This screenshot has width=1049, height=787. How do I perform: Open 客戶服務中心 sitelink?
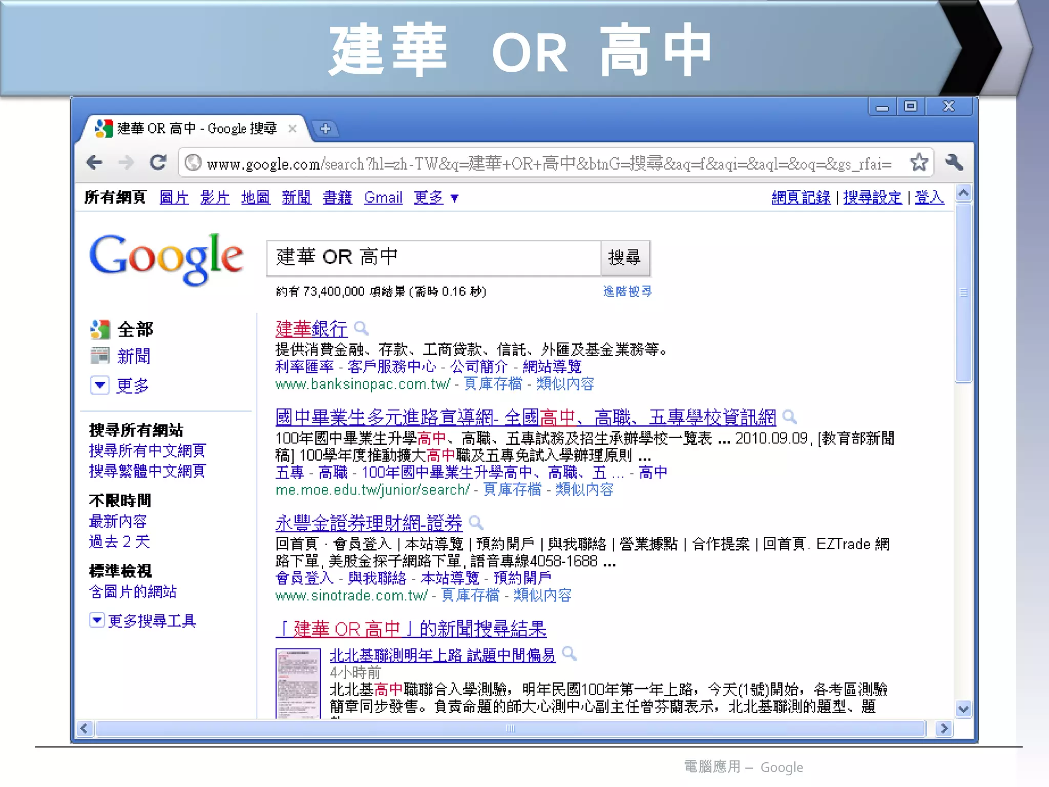pyautogui.click(x=392, y=366)
